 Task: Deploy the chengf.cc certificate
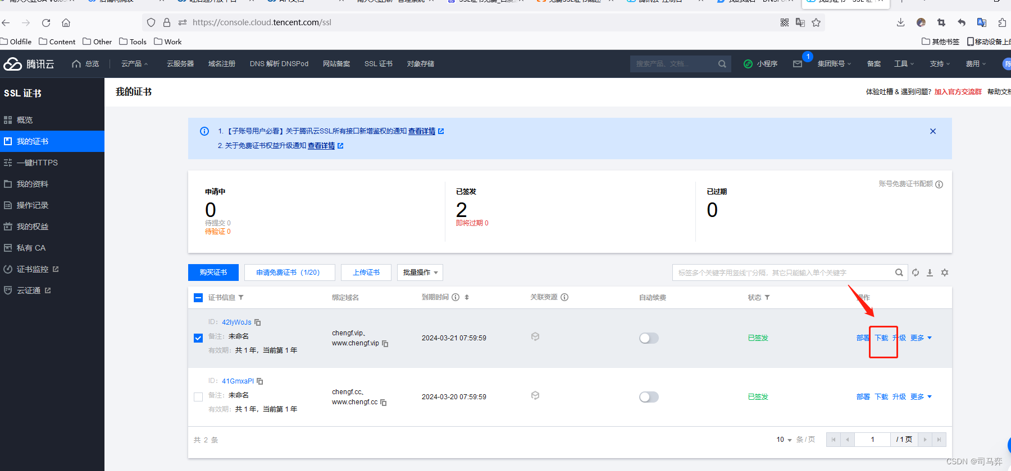point(863,397)
